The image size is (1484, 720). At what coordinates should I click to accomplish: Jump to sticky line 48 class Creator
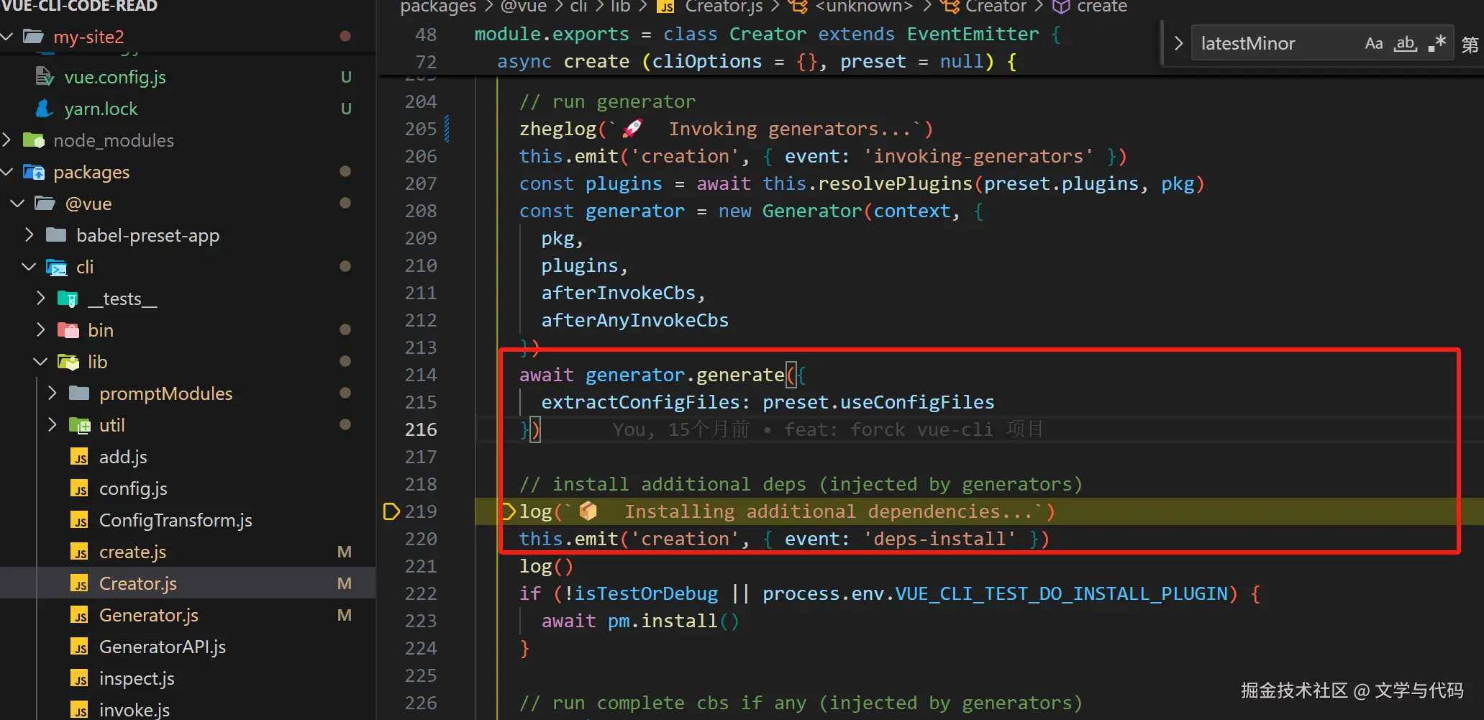[768, 34]
